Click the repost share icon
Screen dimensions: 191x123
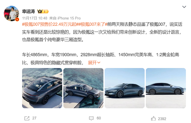point(27,118)
